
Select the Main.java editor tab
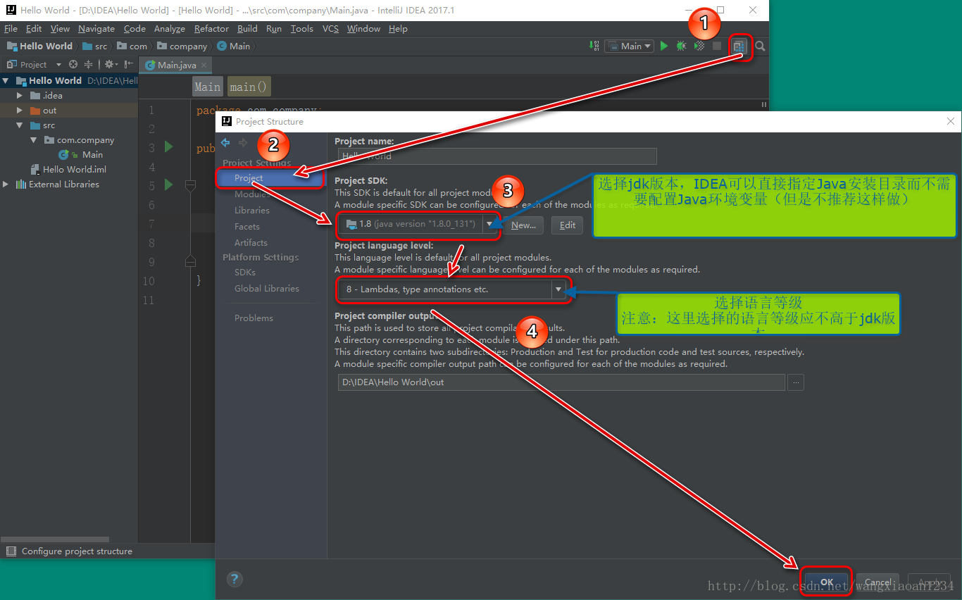click(176, 65)
